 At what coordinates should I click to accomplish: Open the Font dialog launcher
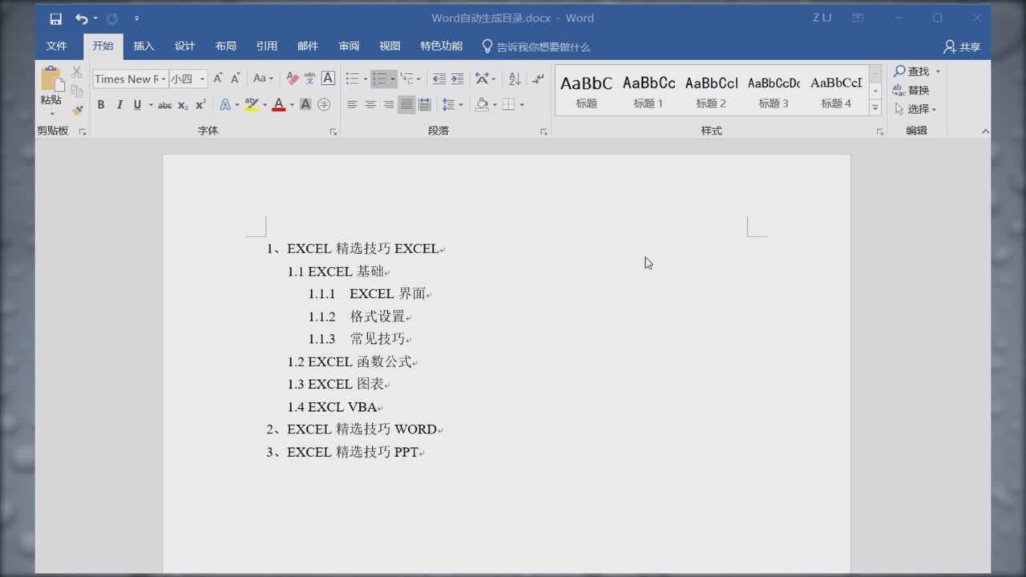pyautogui.click(x=333, y=131)
